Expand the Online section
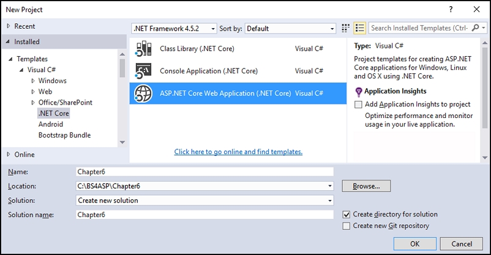Screen dimensions: 491x255 [x=9, y=155]
